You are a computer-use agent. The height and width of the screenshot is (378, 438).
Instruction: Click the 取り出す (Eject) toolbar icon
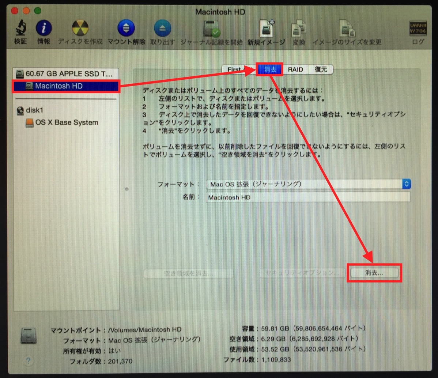162,29
